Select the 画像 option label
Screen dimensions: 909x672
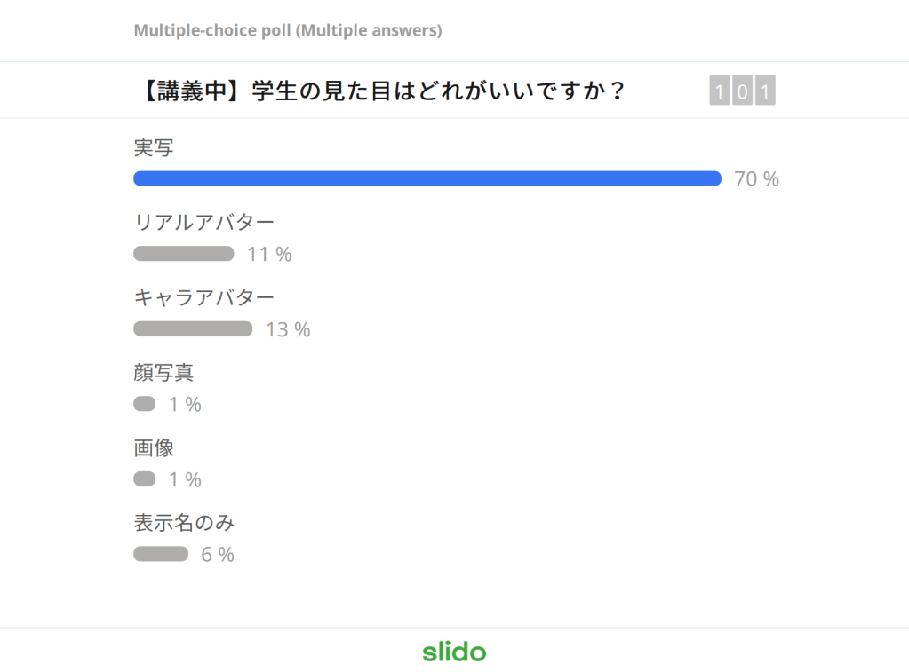coord(154,447)
